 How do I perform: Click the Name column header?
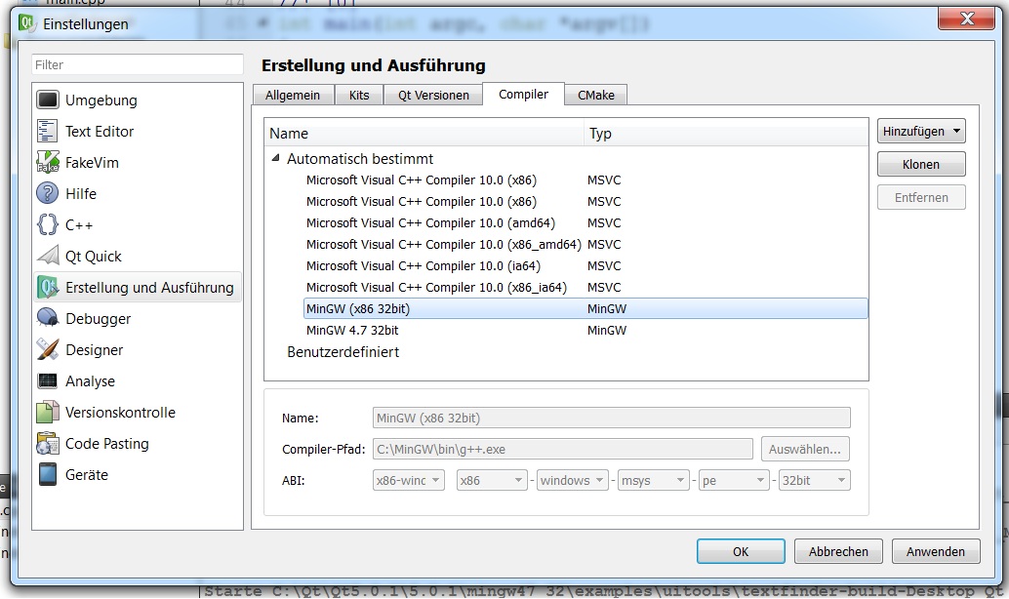point(424,134)
